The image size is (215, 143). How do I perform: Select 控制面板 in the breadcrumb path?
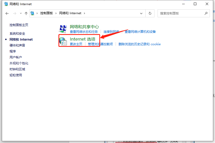pos(47,13)
